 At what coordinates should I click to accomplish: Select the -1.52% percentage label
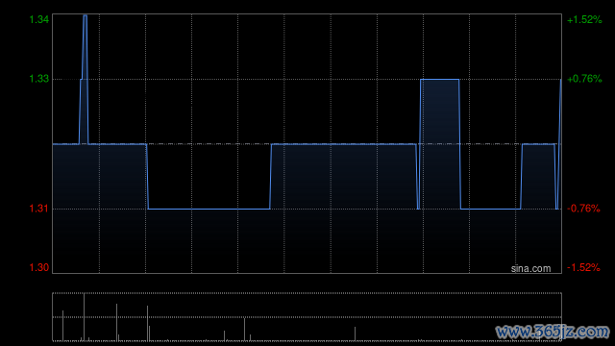[583, 267]
